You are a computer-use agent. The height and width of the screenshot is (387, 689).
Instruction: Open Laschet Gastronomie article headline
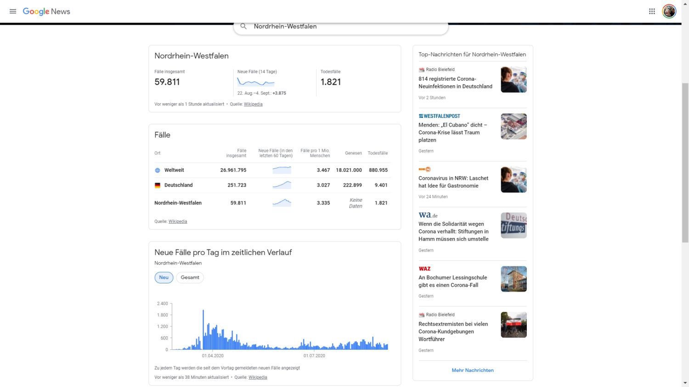453,182
